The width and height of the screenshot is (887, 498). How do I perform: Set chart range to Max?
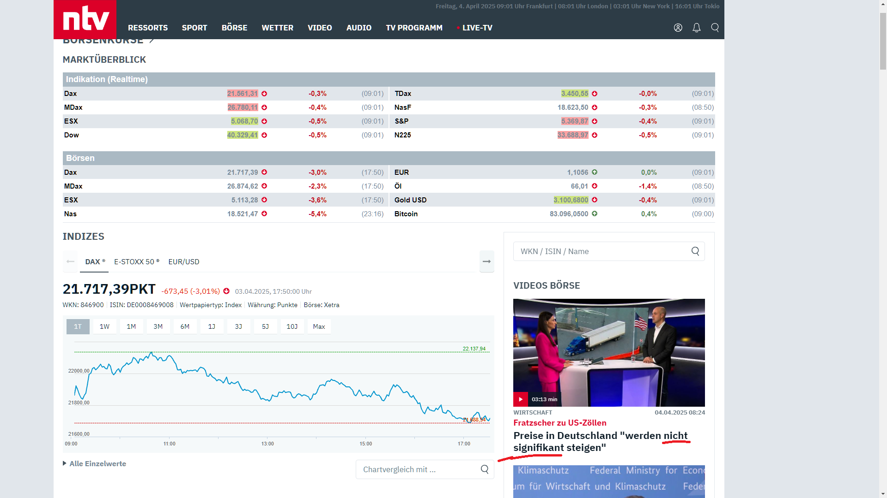coord(319,326)
